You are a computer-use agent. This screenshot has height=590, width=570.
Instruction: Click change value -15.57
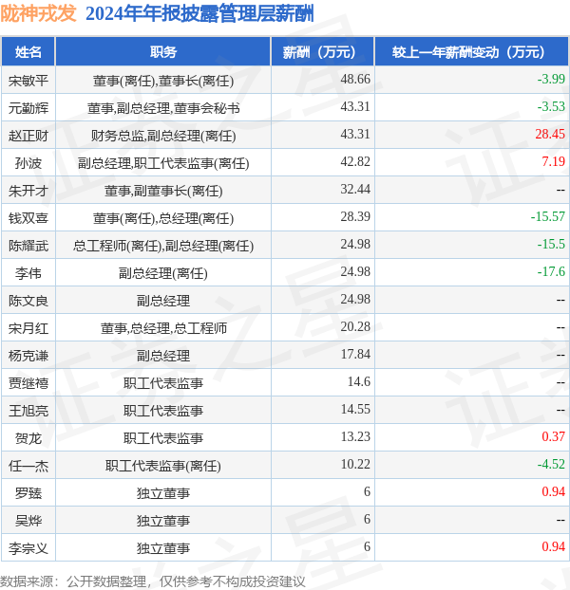548,216
